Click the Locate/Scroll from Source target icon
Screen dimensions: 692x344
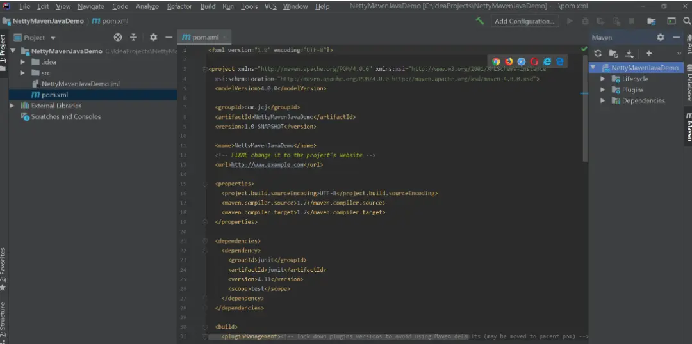tap(118, 38)
